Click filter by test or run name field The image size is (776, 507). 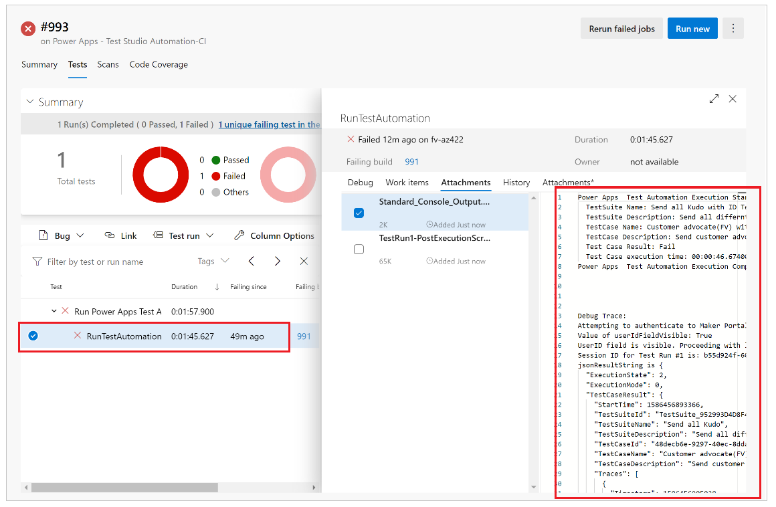(107, 262)
